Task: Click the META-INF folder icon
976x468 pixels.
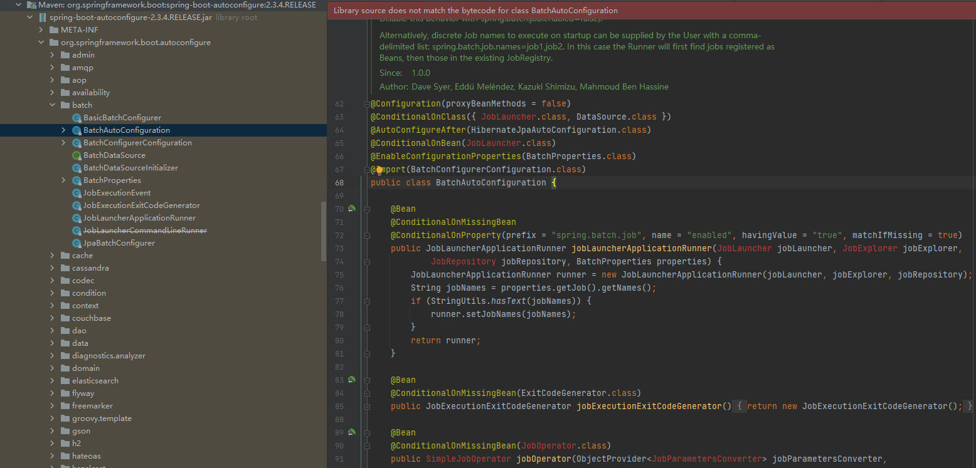Action: click(x=54, y=30)
